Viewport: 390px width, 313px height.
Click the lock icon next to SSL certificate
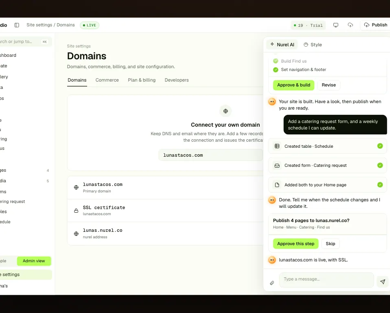(x=77, y=211)
